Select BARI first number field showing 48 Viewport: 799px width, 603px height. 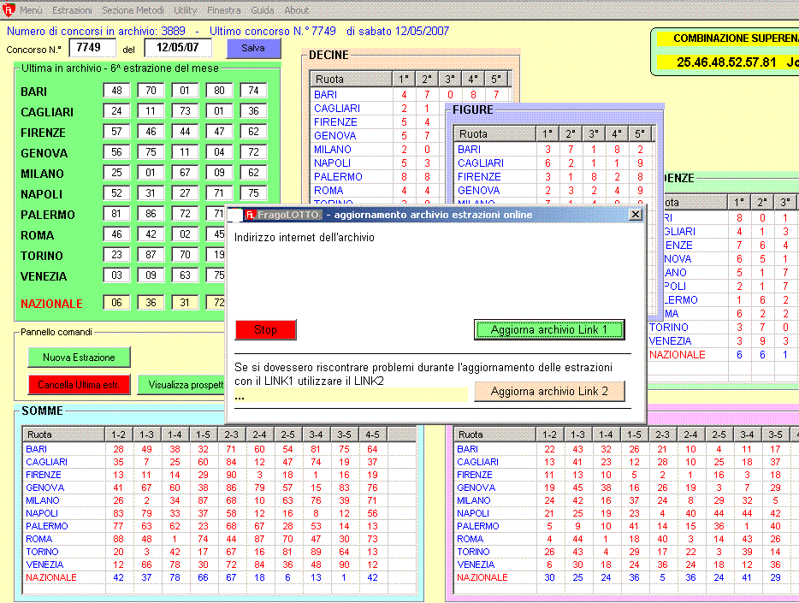[x=115, y=91]
